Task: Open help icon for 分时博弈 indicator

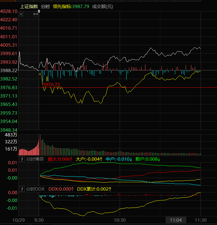Action: pos(21,159)
